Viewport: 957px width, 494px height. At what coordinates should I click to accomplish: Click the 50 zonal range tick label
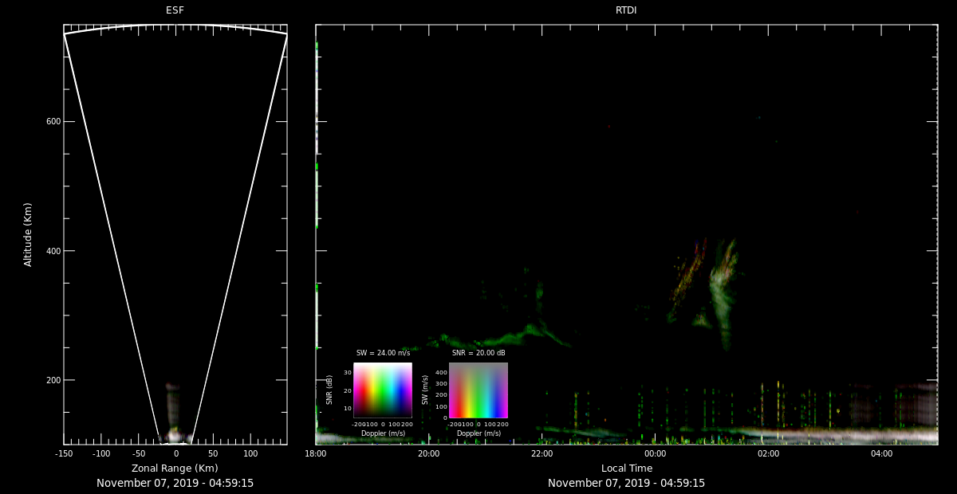pyautogui.click(x=213, y=453)
